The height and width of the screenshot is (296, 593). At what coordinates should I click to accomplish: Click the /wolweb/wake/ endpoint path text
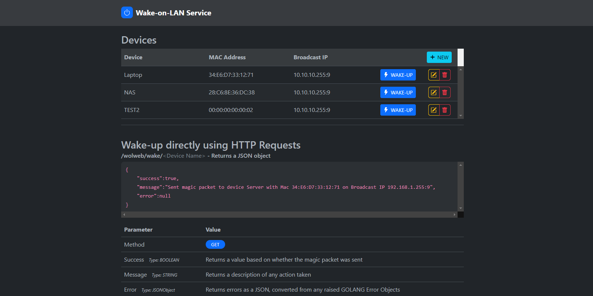click(142, 156)
